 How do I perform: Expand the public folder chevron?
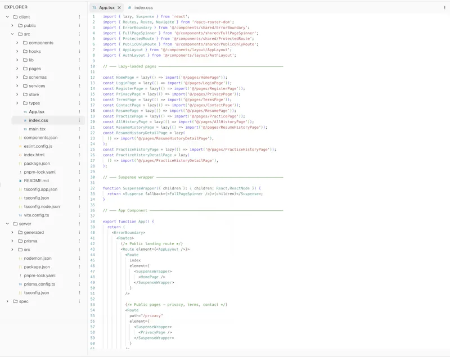tap(12, 25)
